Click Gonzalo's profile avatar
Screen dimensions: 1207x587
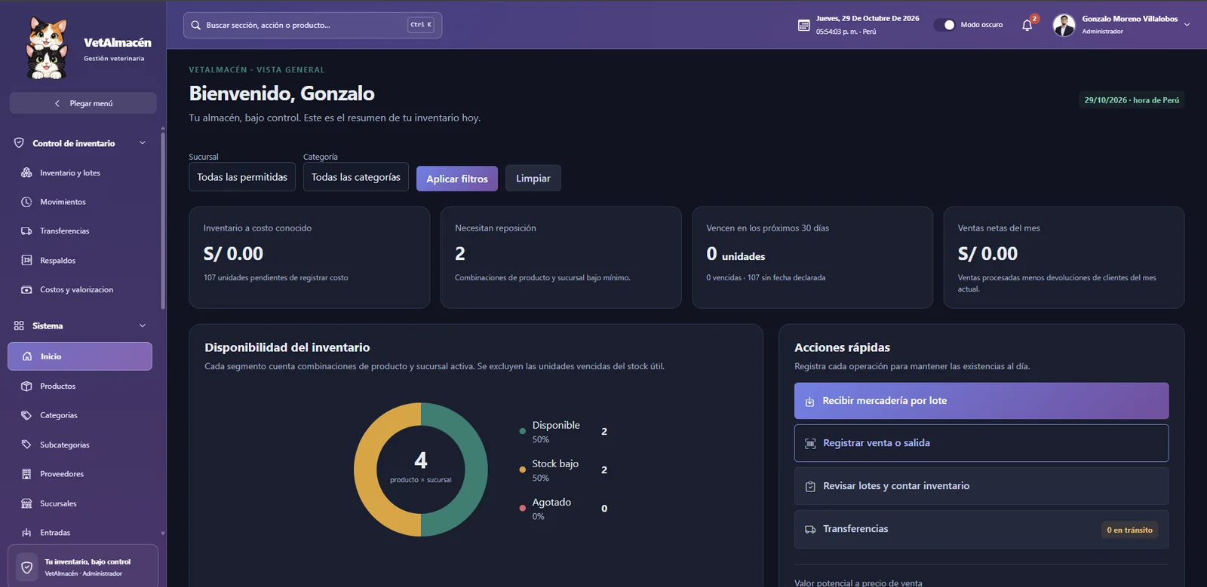coord(1064,25)
